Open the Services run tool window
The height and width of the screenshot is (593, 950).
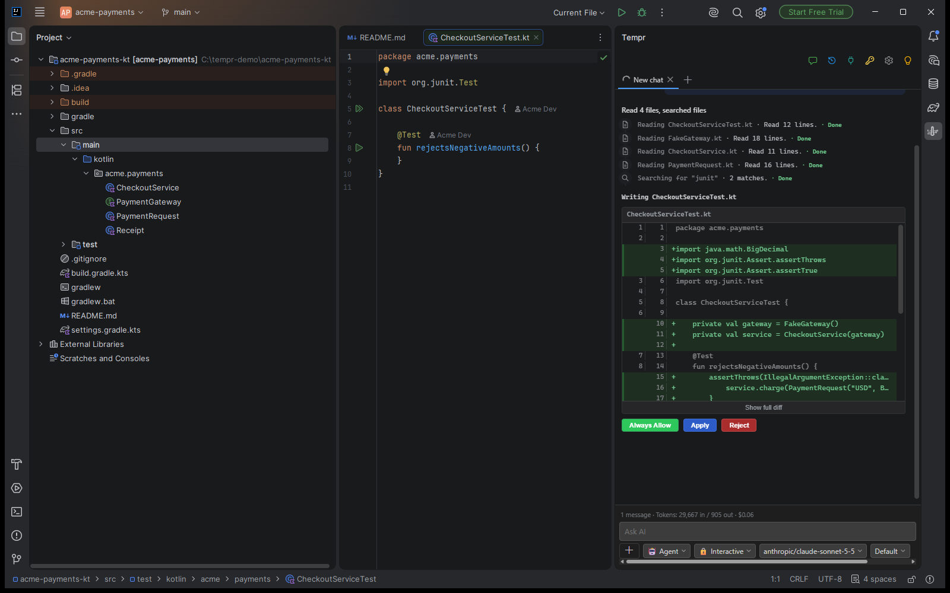pyautogui.click(x=17, y=488)
